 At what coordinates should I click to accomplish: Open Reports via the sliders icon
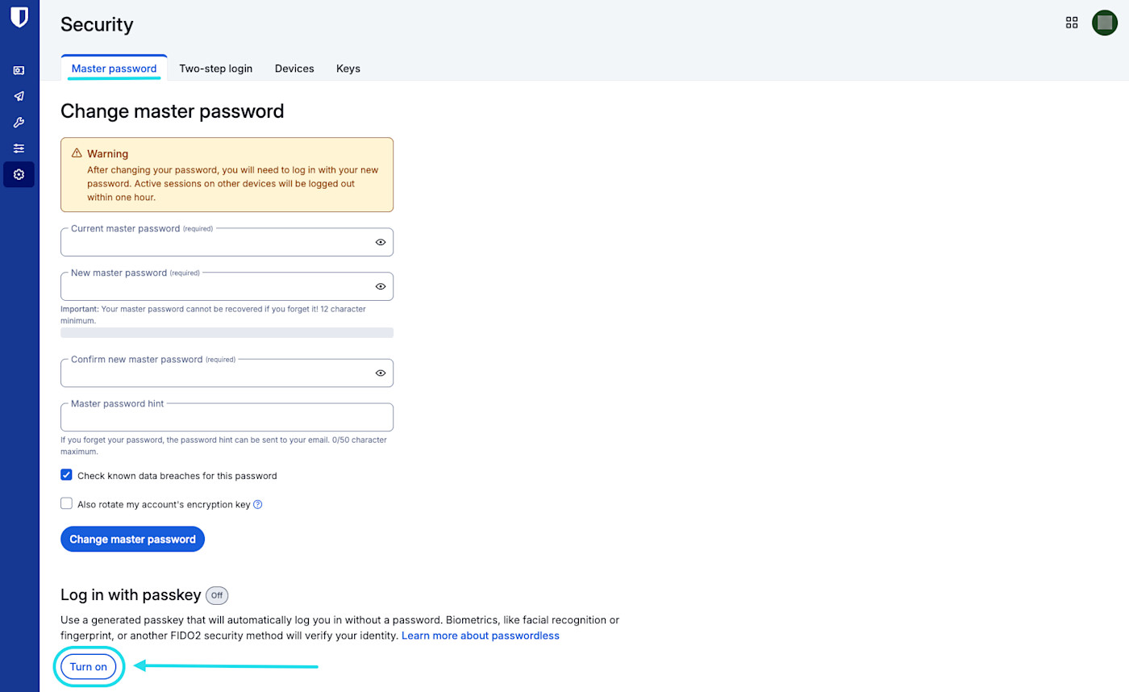coord(19,148)
